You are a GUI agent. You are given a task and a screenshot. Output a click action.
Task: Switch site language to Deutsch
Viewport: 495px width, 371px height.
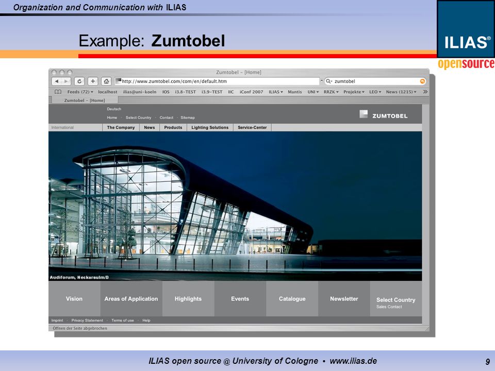[114, 109]
